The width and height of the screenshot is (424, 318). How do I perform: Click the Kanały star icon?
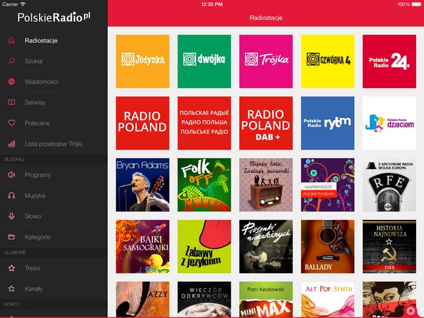[12, 289]
